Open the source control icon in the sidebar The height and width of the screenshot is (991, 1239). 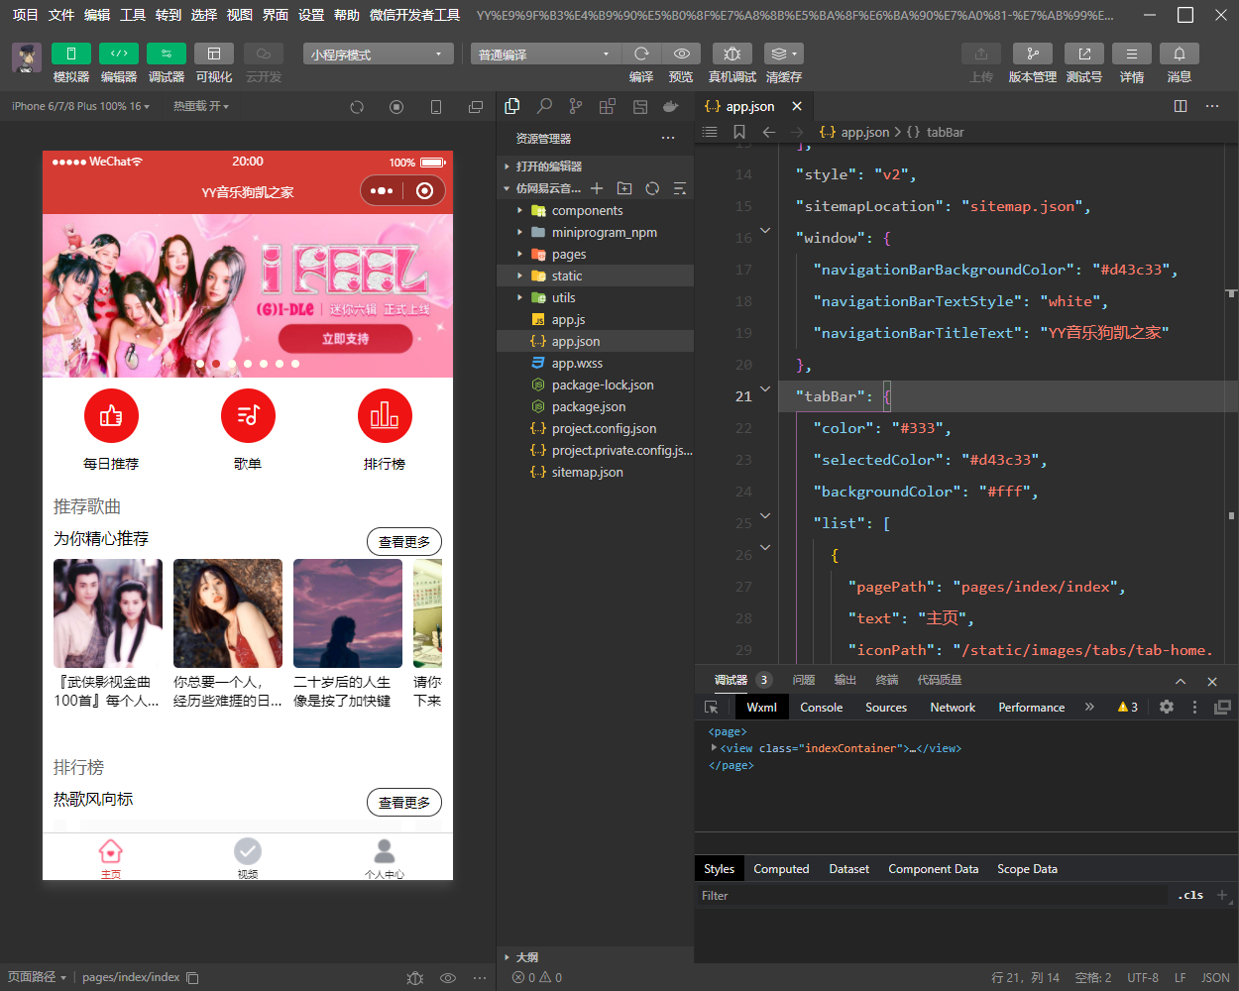tap(576, 106)
